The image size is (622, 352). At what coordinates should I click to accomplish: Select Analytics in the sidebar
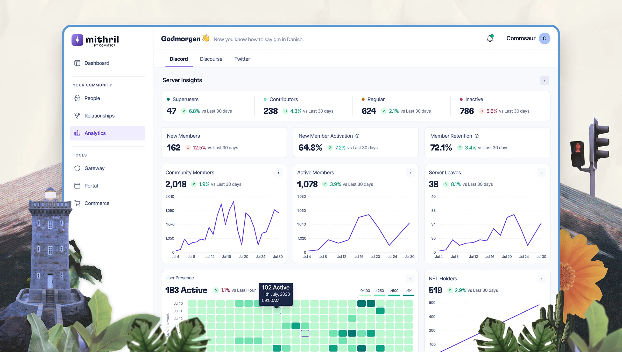tap(108, 133)
